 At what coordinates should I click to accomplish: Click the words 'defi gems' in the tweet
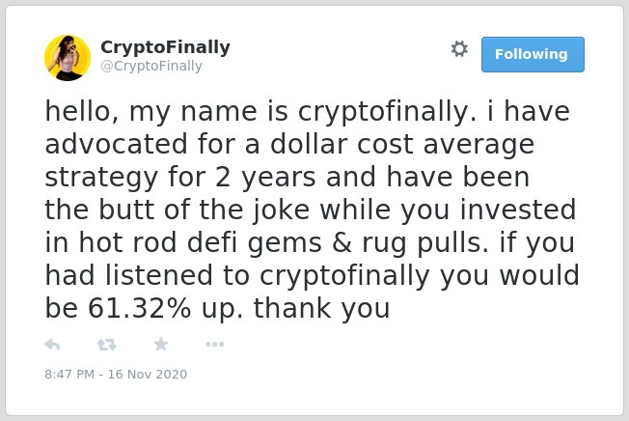[255, 243]
